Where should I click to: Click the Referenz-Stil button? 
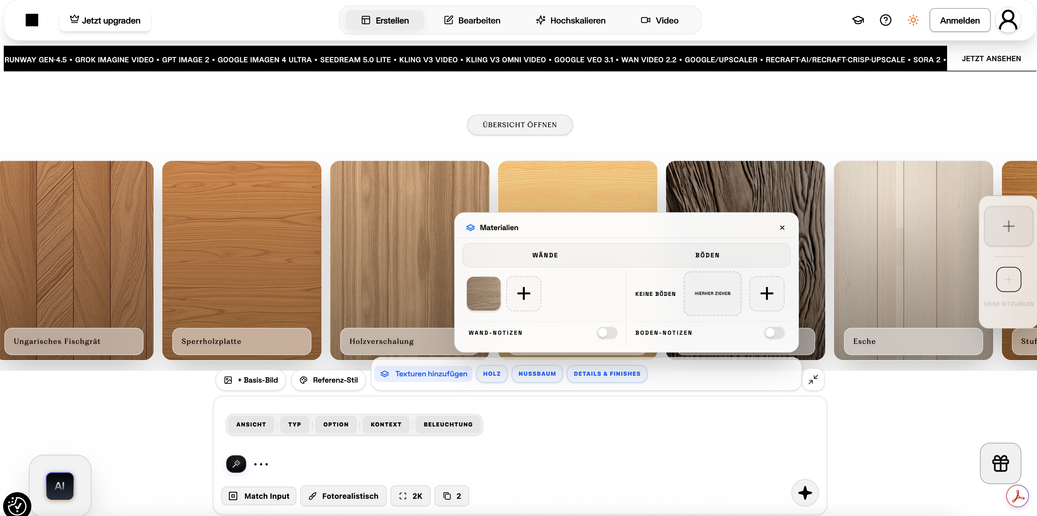click(x=329, y=380)
